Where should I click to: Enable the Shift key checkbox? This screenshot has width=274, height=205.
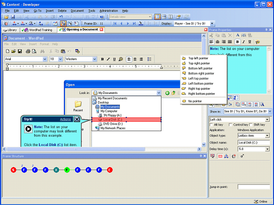tap(251, 124)
